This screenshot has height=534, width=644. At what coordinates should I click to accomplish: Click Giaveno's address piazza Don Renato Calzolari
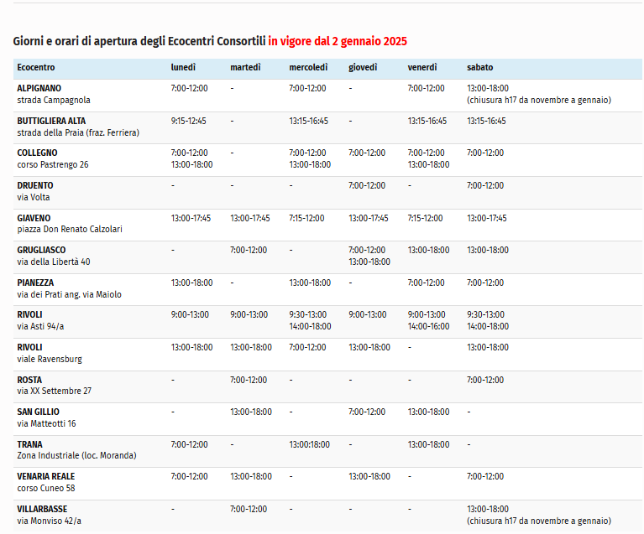point(69,230)
